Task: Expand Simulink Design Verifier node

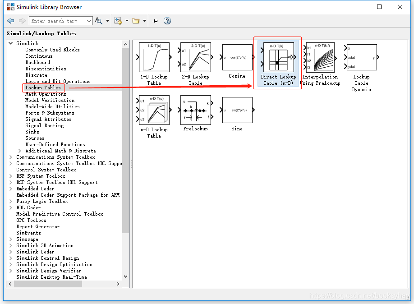Action: tap(10, 271)
